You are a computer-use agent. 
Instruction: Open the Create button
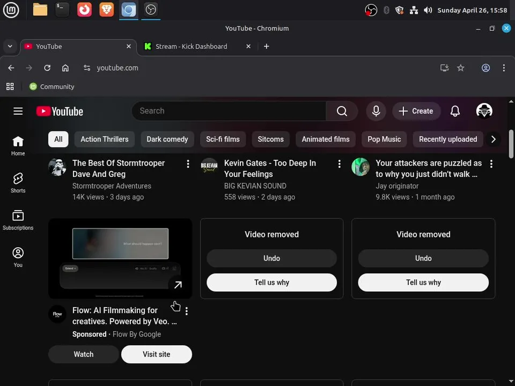[416, 111]
